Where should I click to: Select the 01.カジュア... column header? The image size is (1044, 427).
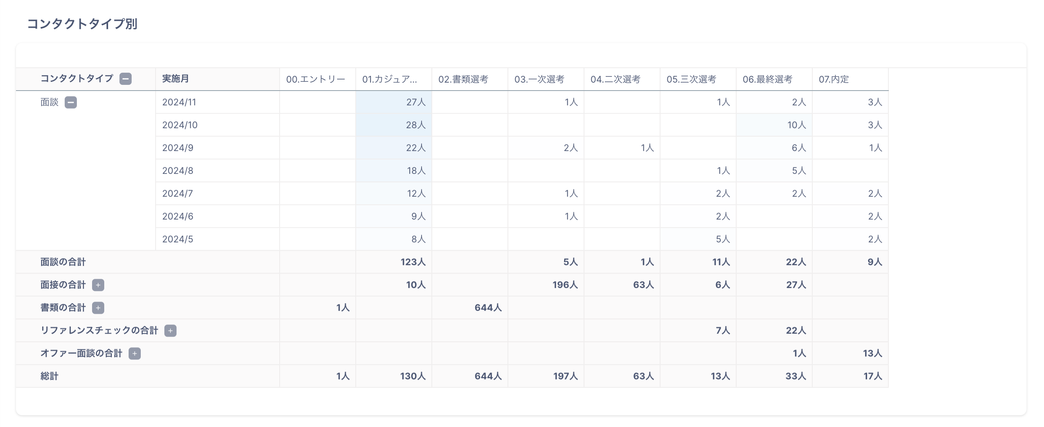point(390,79)
